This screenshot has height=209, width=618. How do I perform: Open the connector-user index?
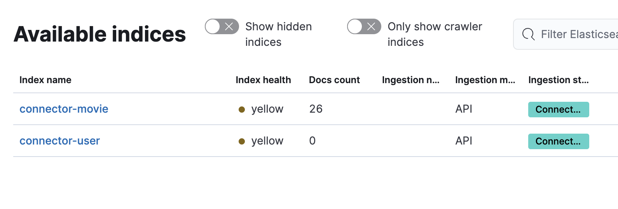click(x=59, y=141)
